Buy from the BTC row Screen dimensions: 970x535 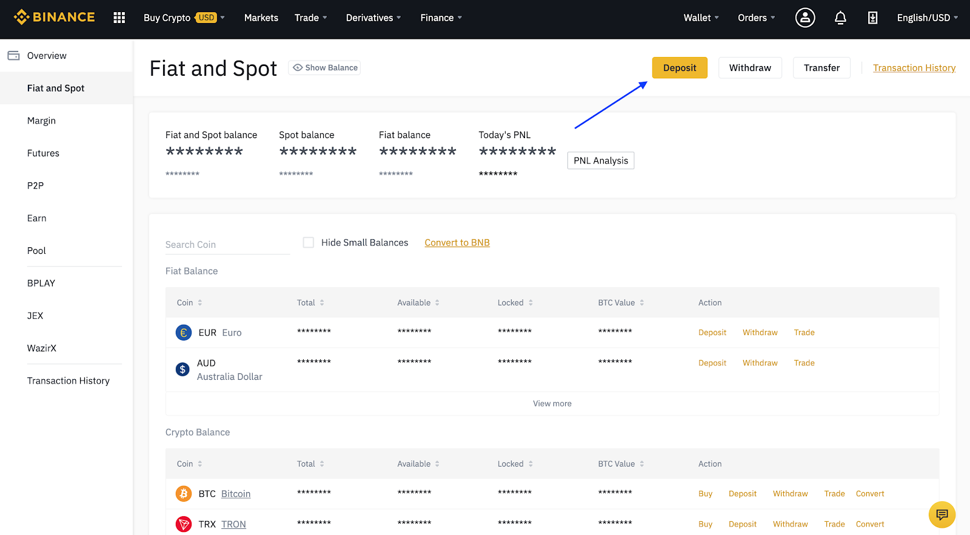pyautogui.click(x=705, y=494)
